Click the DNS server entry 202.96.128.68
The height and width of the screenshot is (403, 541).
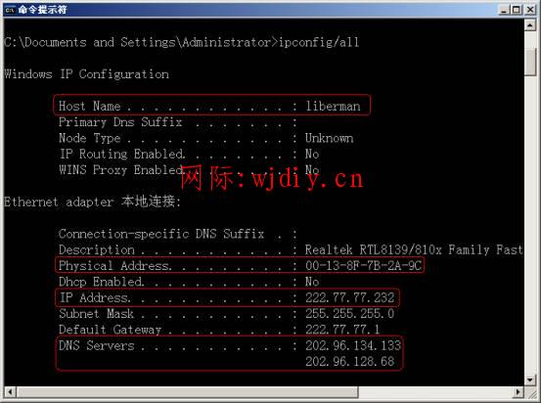point(350,361)
